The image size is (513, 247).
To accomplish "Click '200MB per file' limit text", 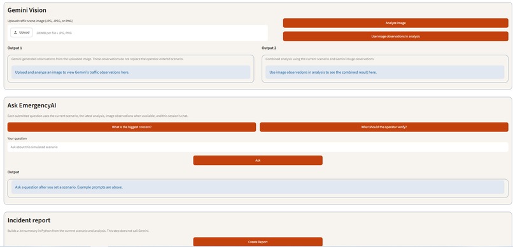I will tap(54, 33).
